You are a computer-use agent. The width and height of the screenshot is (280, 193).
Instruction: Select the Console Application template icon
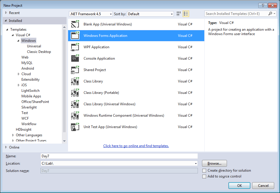click(x=75, y=58)
